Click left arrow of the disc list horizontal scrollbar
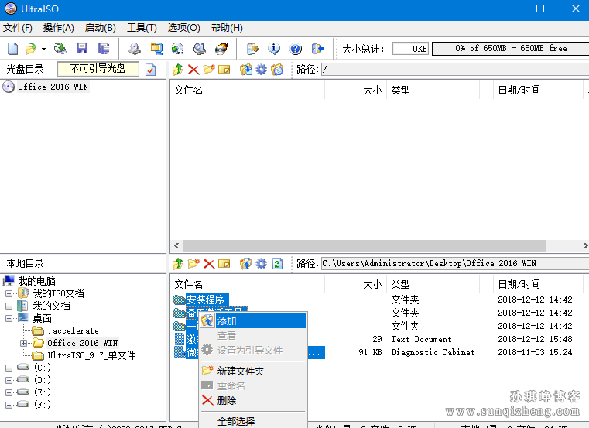 pyautogui.click(x=176, y=246)
